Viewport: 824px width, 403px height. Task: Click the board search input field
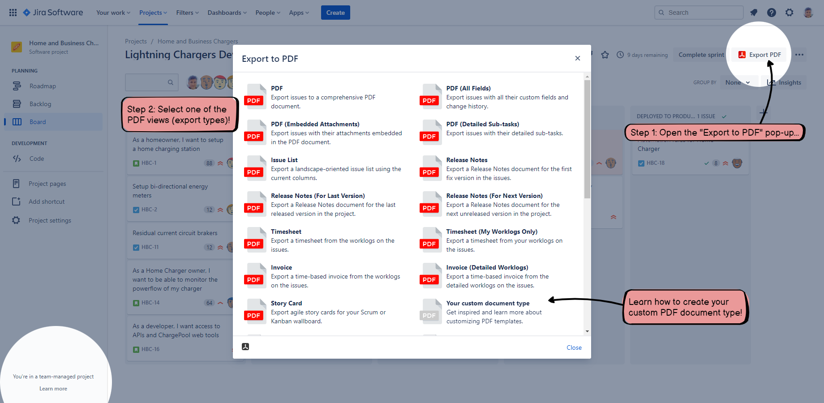152,82
